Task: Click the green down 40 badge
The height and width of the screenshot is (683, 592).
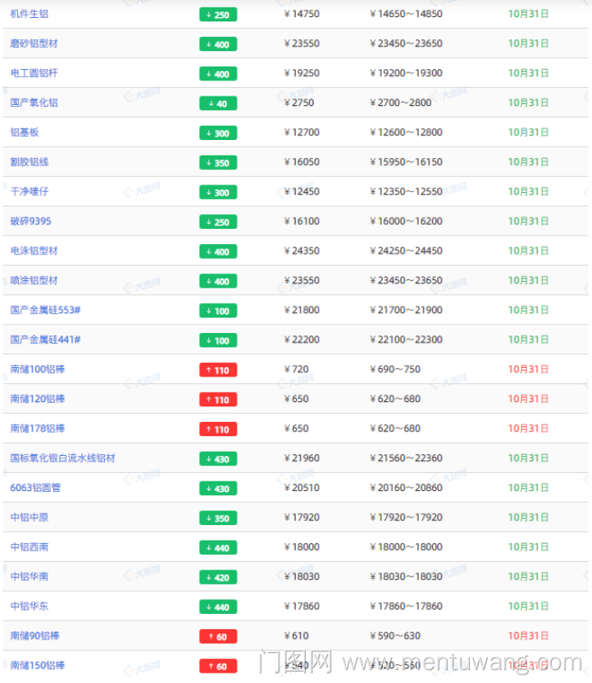Action: pos(218,103)
